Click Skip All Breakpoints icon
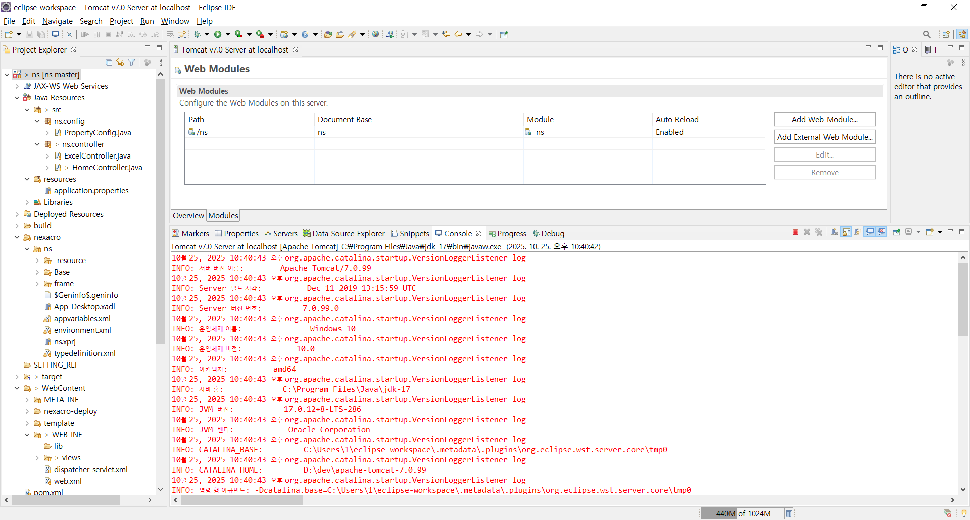 coord(69,34)
